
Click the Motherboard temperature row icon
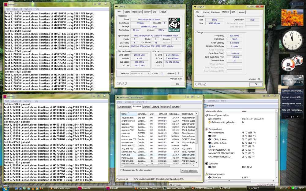click(210, 133)
